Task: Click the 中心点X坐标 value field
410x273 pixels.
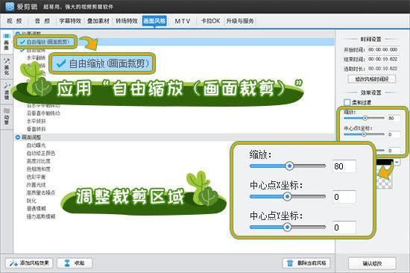Action: click(394, 134)
